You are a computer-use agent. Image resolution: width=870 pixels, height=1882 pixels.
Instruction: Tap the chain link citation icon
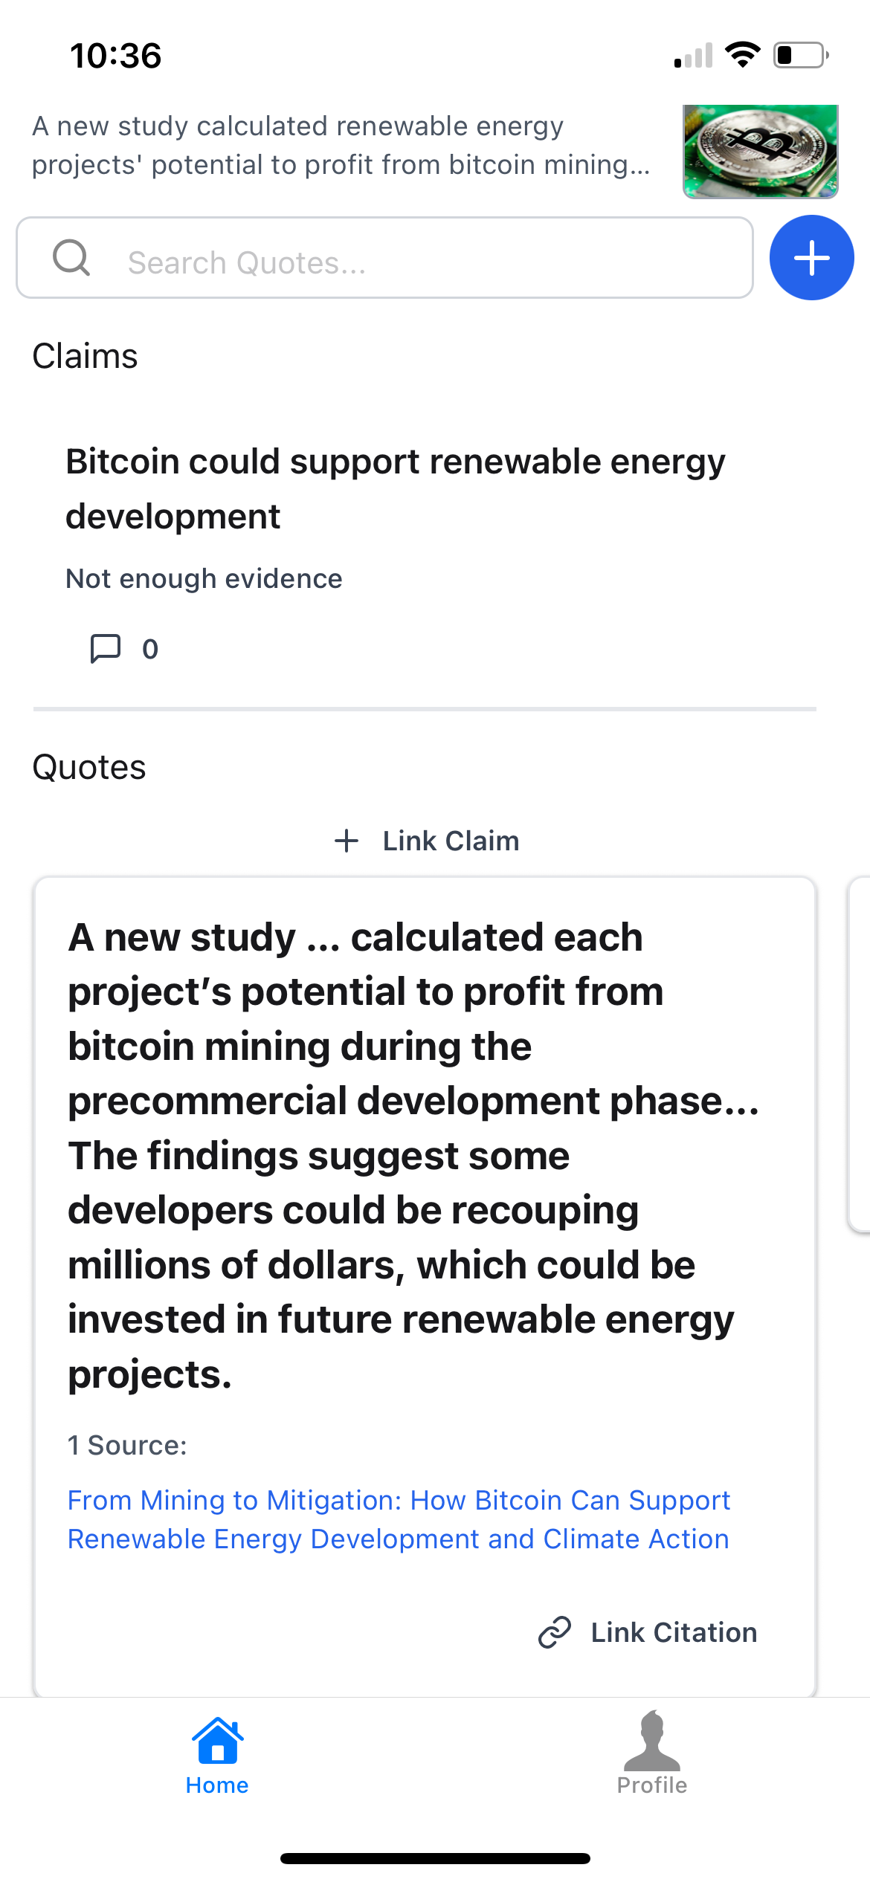(555, 1632)
